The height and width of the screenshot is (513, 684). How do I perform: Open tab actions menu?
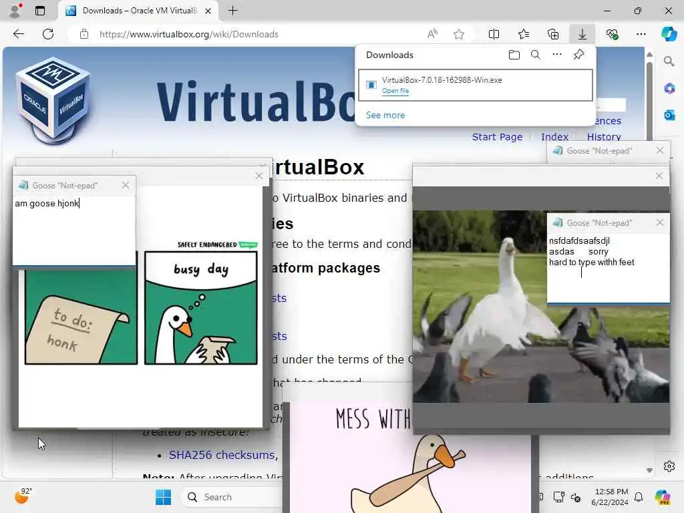[x=40, y=11]
